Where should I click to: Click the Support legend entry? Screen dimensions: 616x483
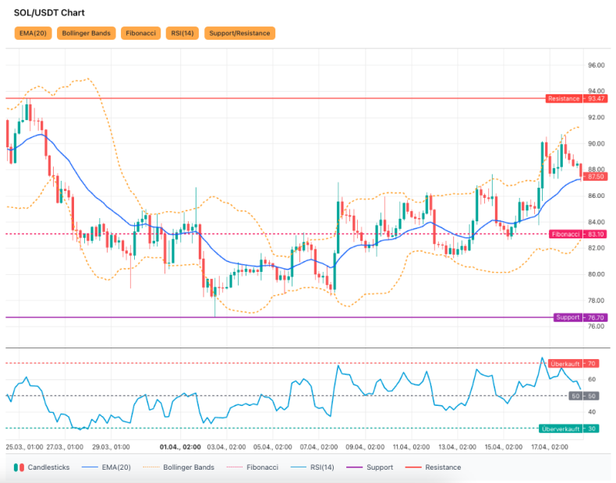373,467
